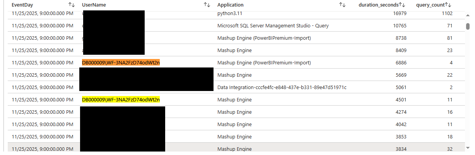Click the python3.11 application cell

coord(229,13)
